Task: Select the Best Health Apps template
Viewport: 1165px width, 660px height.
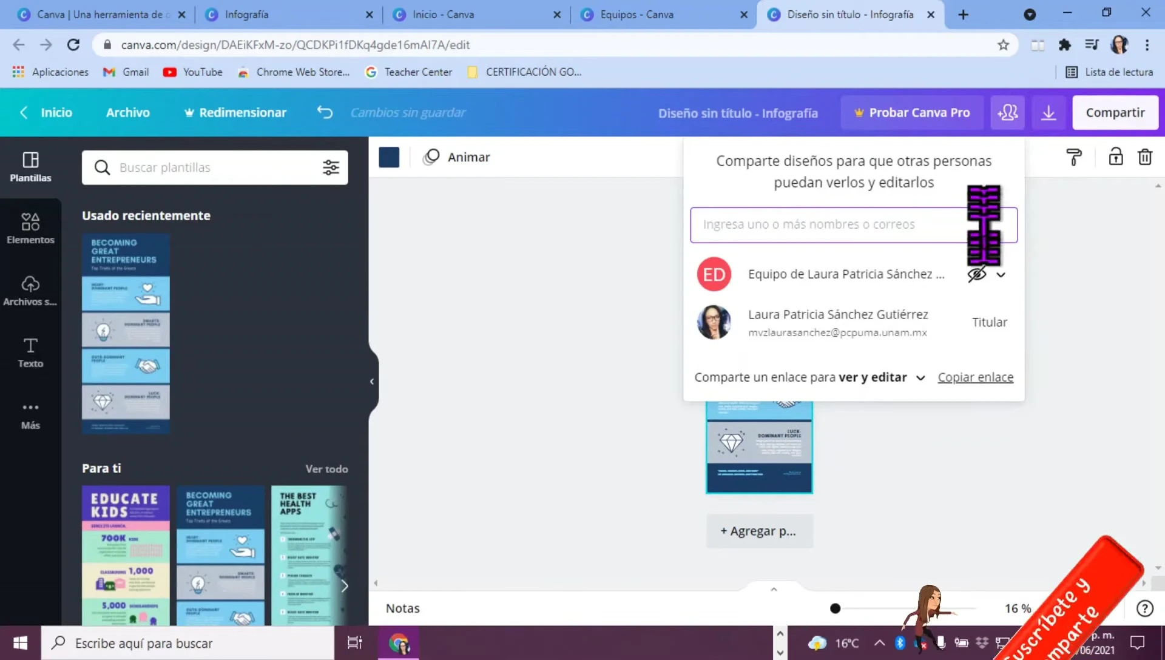Action: coord(309,555)
